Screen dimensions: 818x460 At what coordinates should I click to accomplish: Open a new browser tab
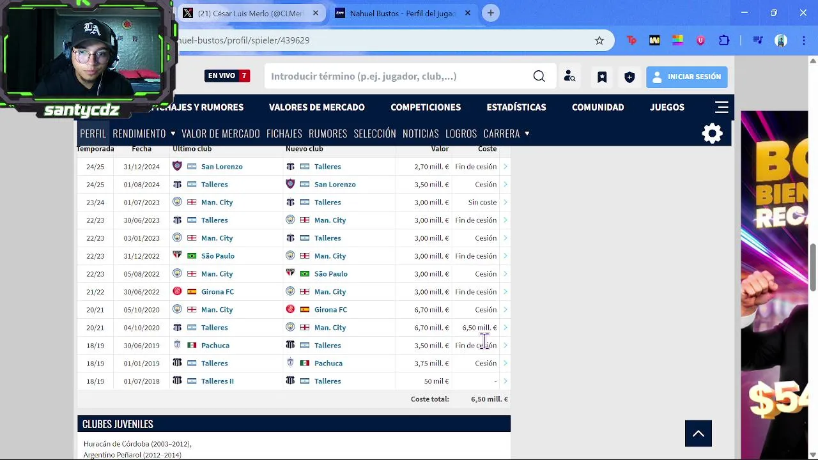(x=490, y=13)
